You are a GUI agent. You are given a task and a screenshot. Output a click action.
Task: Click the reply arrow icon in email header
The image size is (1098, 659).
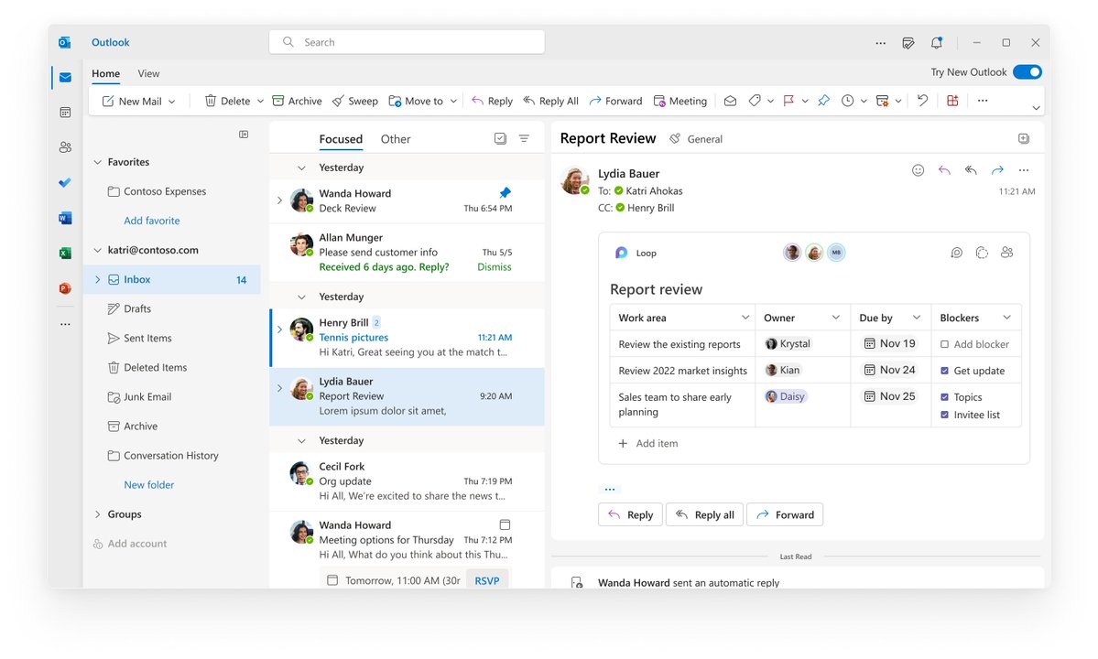coord(945,170)
